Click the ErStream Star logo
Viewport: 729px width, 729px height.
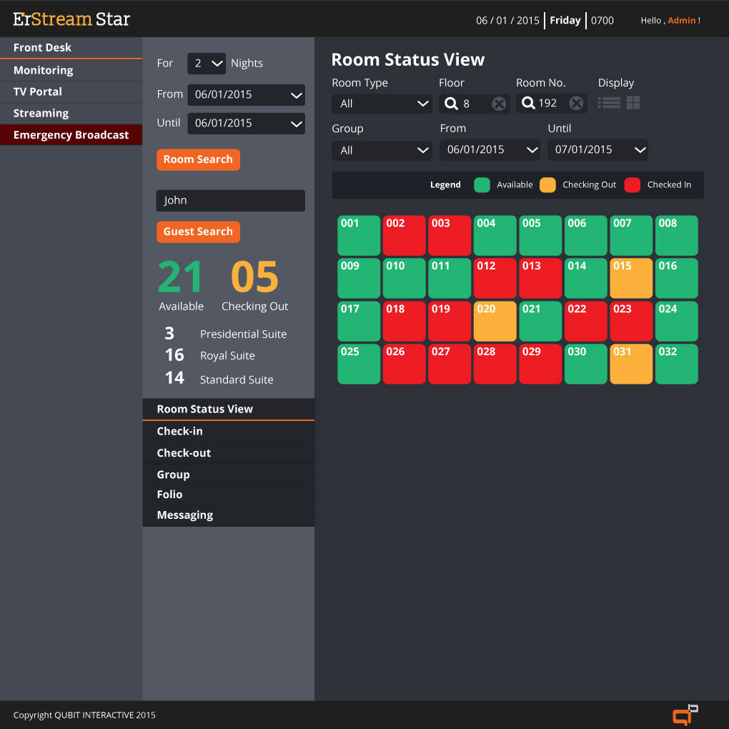point(71,19)
